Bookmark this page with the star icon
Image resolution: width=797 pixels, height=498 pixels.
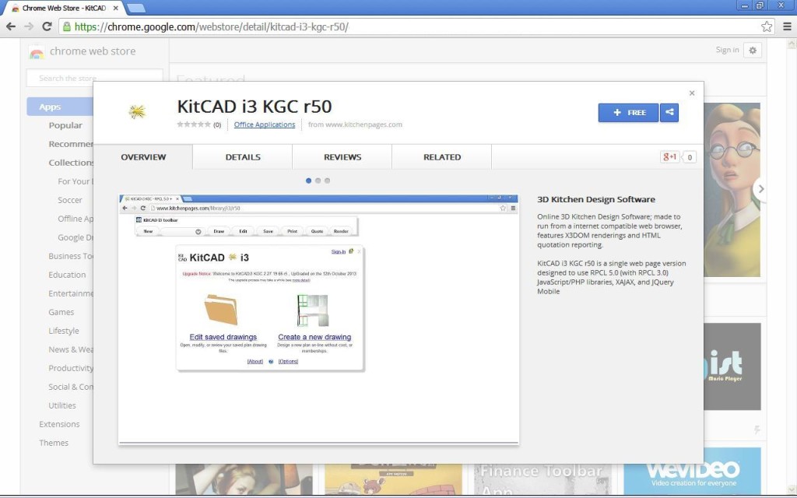(x=767, y=26)
